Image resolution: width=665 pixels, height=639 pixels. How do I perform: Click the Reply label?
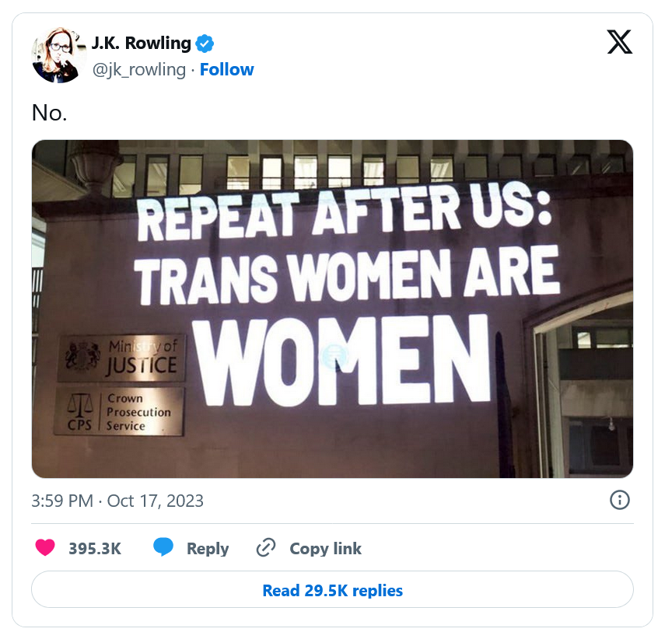(208, 549)
